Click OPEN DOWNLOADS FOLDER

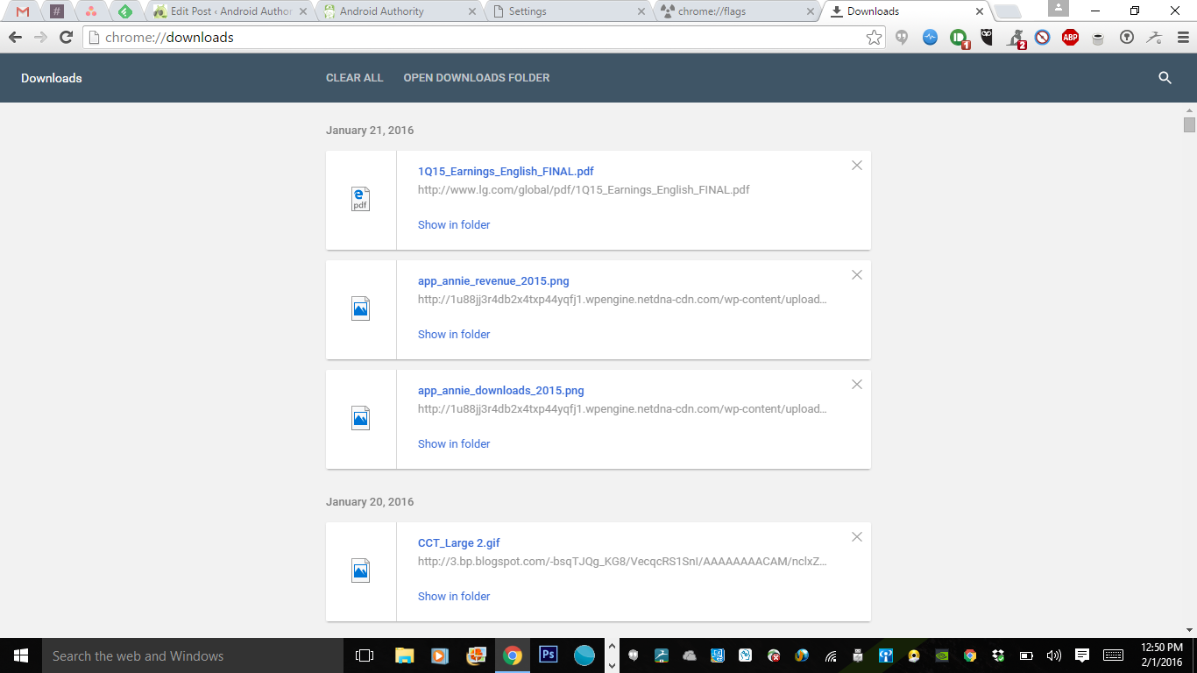click(x=476, y=78)
